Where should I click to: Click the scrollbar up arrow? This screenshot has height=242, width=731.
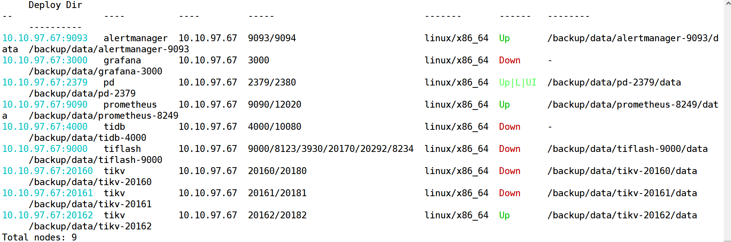[727, 3]
